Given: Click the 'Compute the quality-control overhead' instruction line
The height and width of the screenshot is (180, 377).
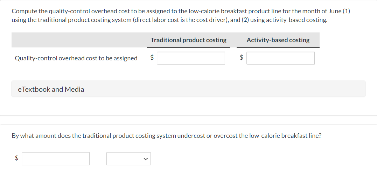Looking at the screenshot, I should (x=181, y=11).
